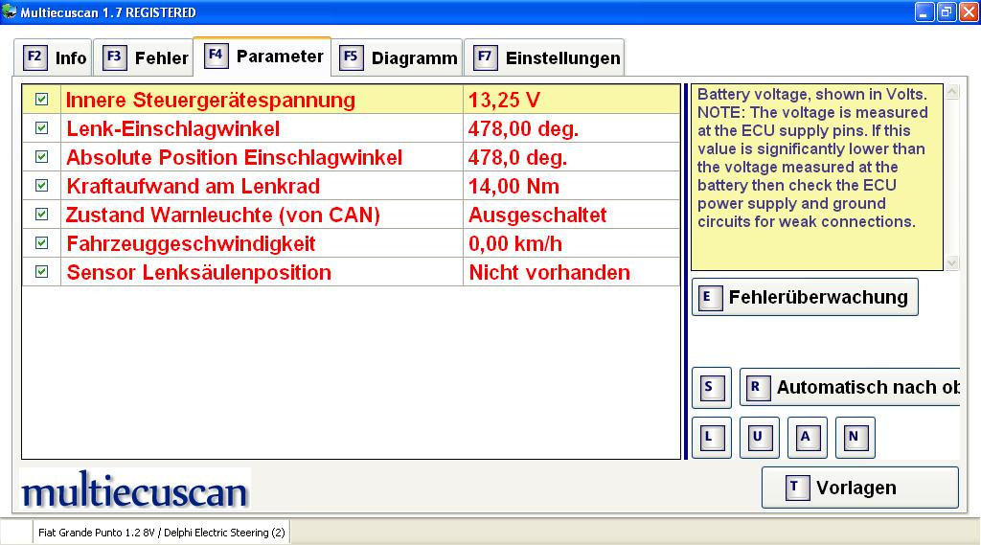The image size is (981, 545).
Task: Click the multiecuscan logo
Action: (x=135, y=490)
